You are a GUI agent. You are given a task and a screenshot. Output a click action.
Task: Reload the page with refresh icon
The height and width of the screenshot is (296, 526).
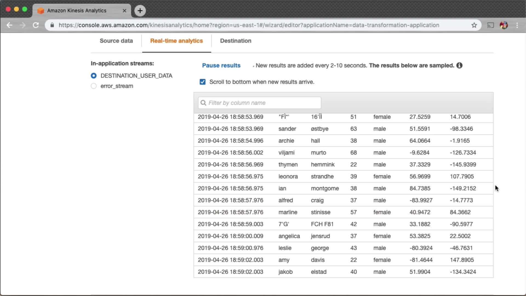[x=36, y=25]
